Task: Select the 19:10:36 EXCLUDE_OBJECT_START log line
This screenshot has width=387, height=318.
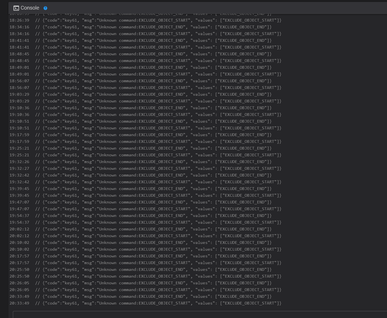Action: coord(145,115)
